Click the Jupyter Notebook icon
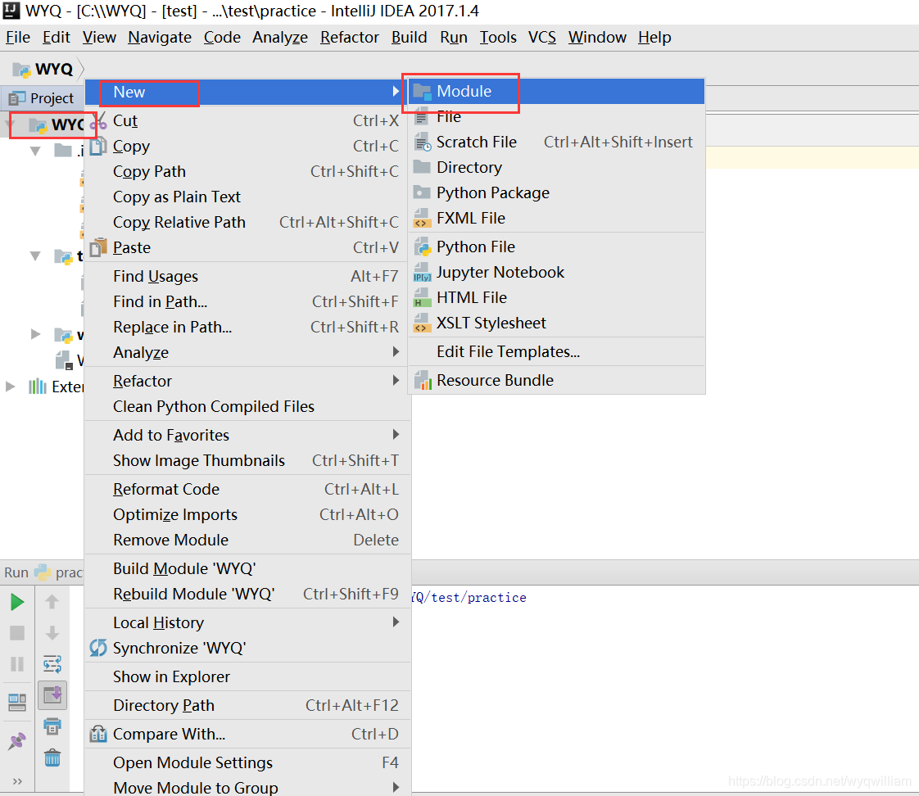Image resolution: width=919 pixels, height=796 pixels. 422,273
